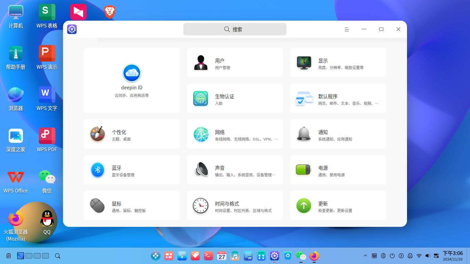Open the launcher from the dock
The height and width of the screenshot is (264, 470).
click(156, 256)
